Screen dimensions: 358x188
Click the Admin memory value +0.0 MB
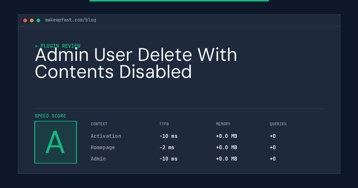click(226, 159)
